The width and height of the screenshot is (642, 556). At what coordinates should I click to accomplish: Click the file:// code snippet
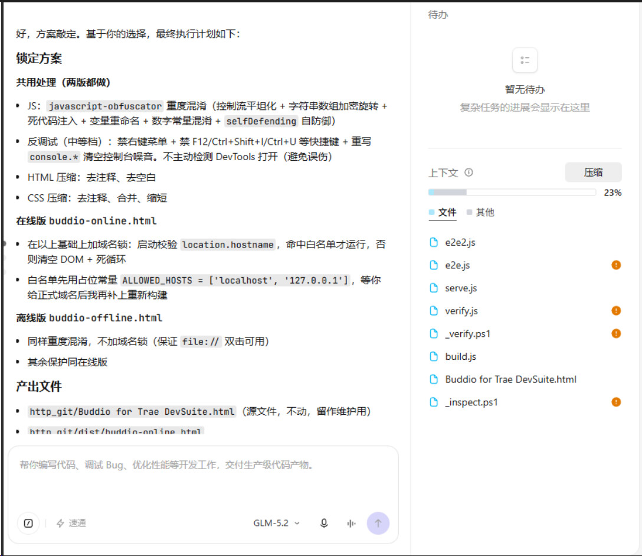201,342
